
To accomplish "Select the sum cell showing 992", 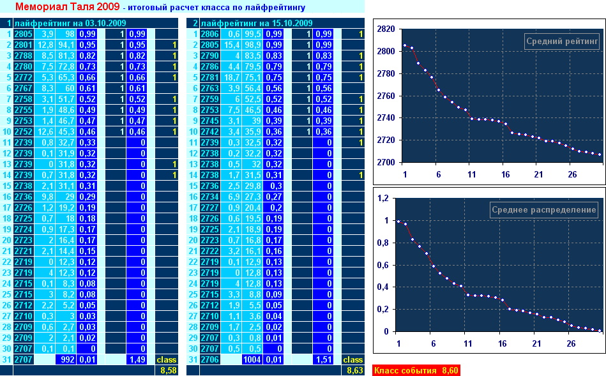I will [x=66, y=360].
